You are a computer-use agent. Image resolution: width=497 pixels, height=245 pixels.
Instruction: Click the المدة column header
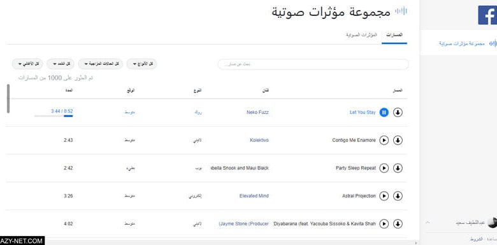click(x=69, y=90)
